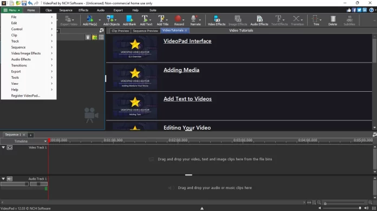377x211 pixels.
Task: Click the Add Title icon
Action: click(162, 21)
